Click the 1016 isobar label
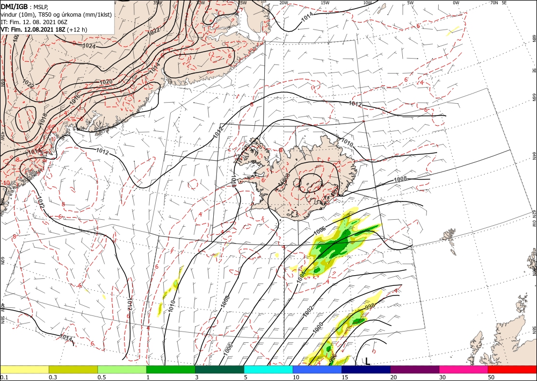The image size is (537, 381). point(75,99)
